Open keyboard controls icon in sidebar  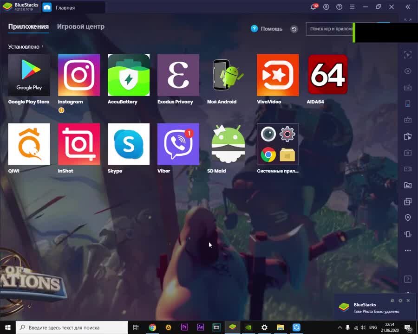[x=408, y=87]
